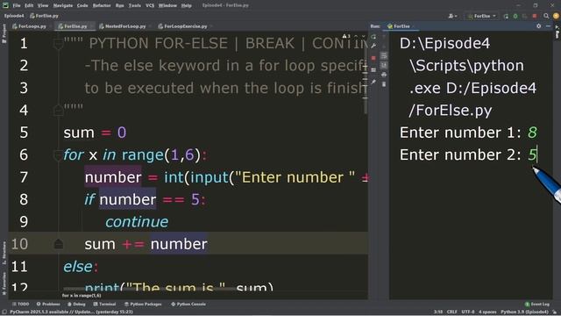Click the red Stop button in top toolbar
This screenshot has height=316, width=561.
tap(535, 16)
